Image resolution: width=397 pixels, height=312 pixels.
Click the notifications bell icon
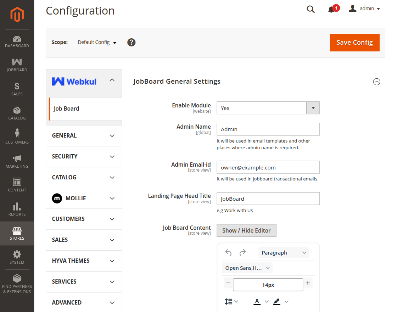(331, 9)
